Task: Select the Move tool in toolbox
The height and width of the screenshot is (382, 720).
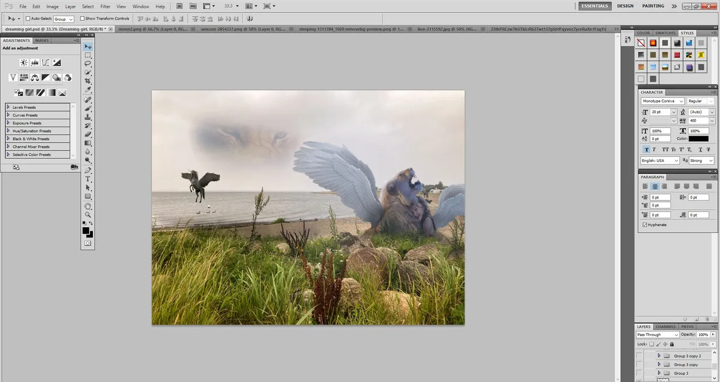Action: point(88,47)
